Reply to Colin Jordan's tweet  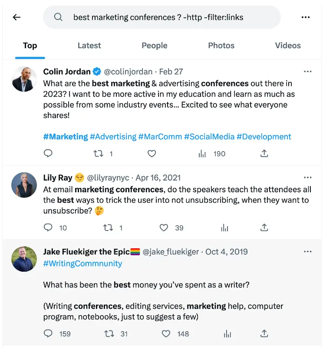[48, 153]
